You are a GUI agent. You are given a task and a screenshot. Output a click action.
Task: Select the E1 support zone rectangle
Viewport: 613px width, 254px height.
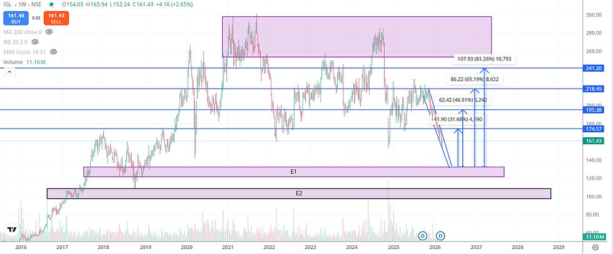(x=293, y=172)
